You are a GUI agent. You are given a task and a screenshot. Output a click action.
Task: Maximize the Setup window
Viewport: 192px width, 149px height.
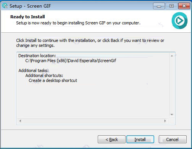coord(171,6)
